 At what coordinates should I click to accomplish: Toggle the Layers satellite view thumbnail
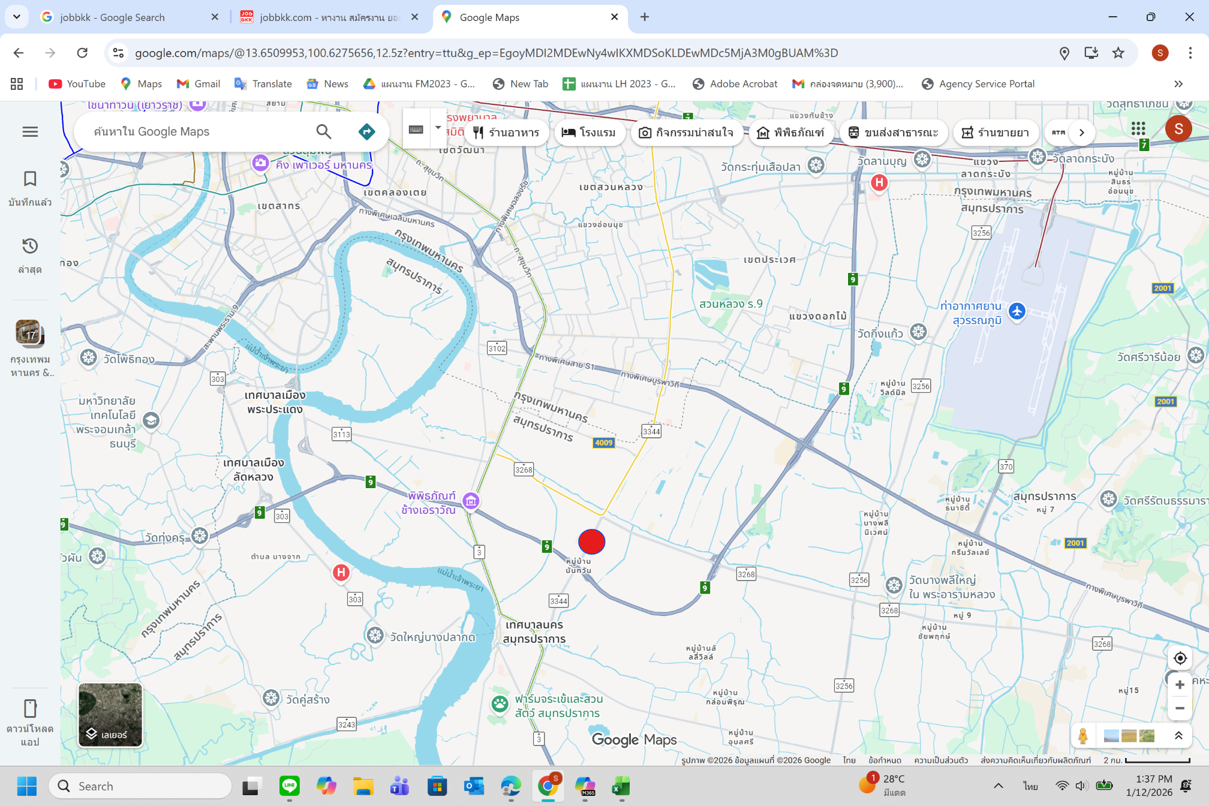click(110, 715)
